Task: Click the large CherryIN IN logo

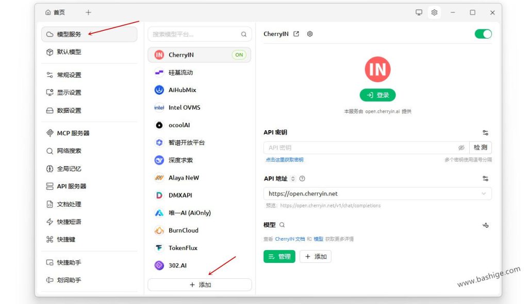Action: click(x=377, y=69)
